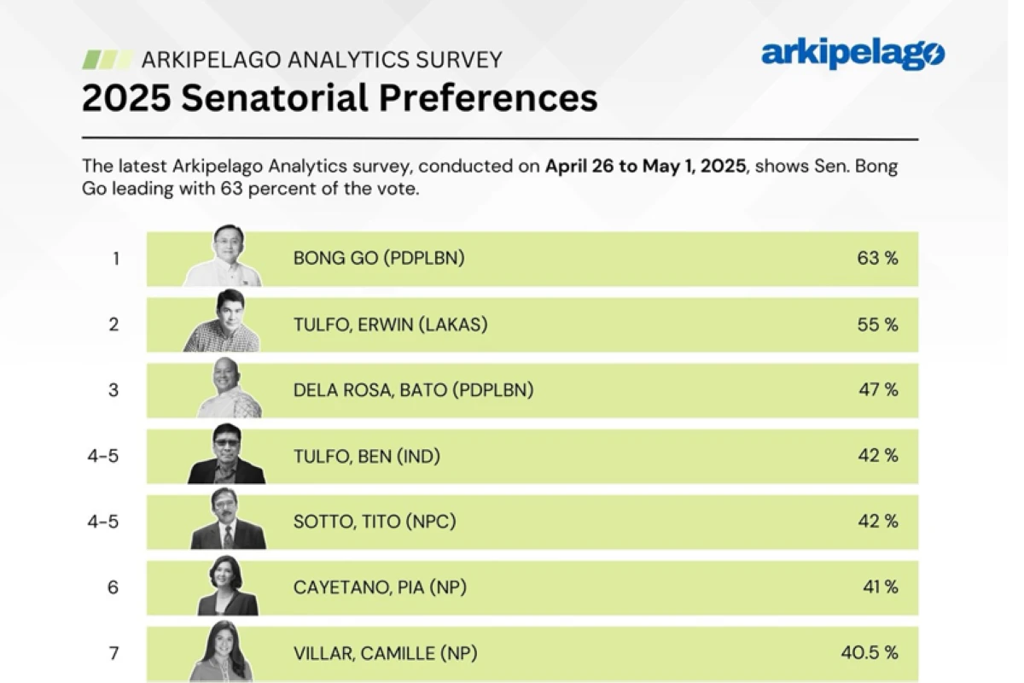1024x683 pixels.
Task: Click Erwin Tulfo's portrait photo
Action: 222,323
